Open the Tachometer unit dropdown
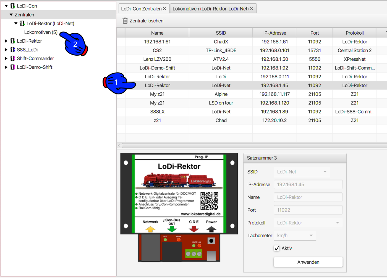Image resolution: width=387 pixels, height=278 pixels. pos(295,235)
